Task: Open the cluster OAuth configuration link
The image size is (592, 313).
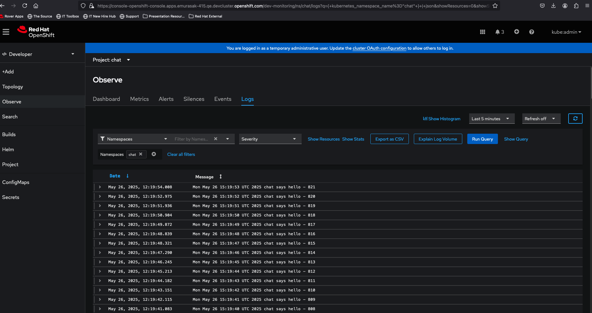Action: coord(379,48)
